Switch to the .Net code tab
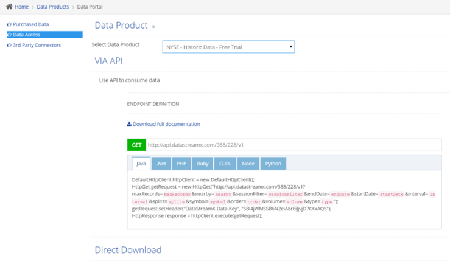Viewport: 450px width, 264px height. click(x=161, y=164)
